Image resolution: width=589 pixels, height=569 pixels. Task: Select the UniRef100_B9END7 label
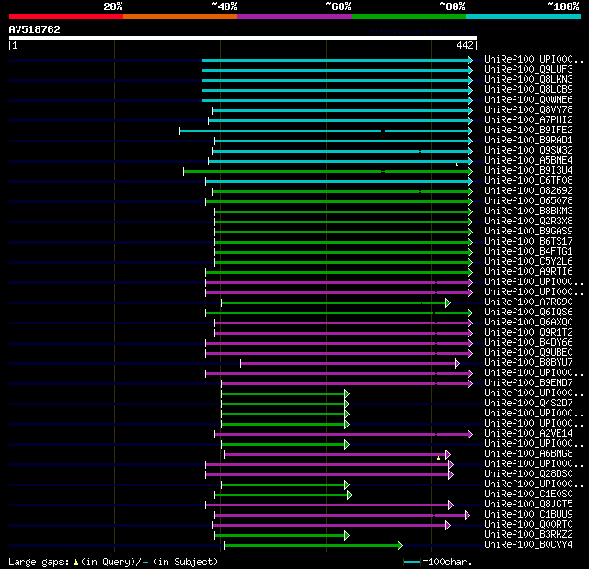tap(528, 383)
